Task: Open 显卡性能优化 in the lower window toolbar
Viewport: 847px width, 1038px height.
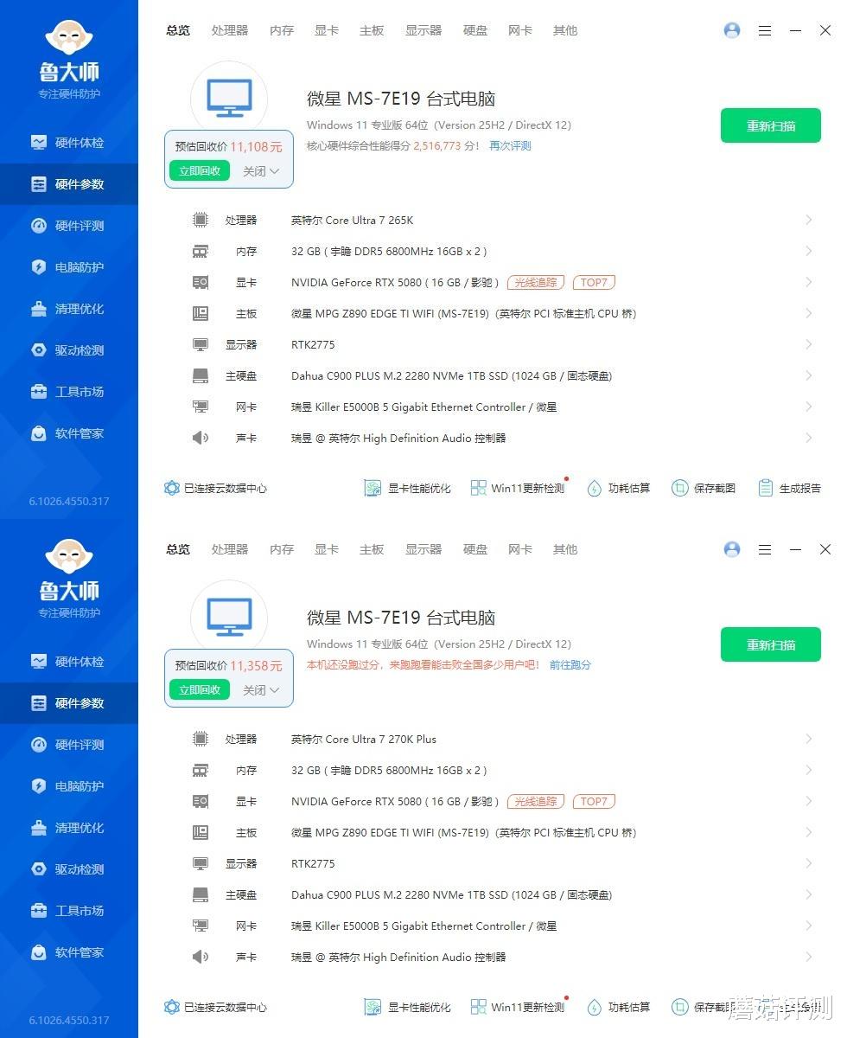Action: click(x=407, y=1007)
